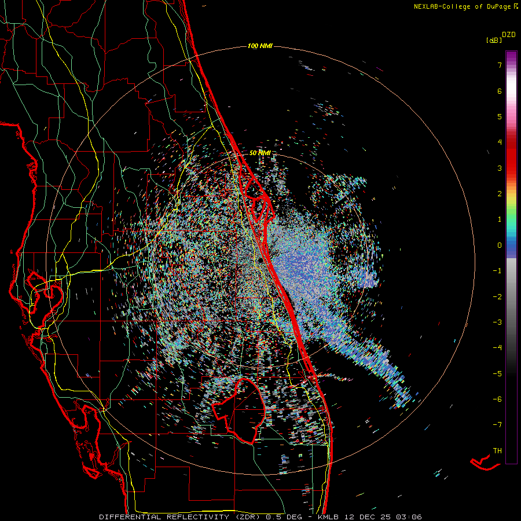The image size is (521, 521).
Task: Click the [dB] units label
Action: [x=494, y=40]
